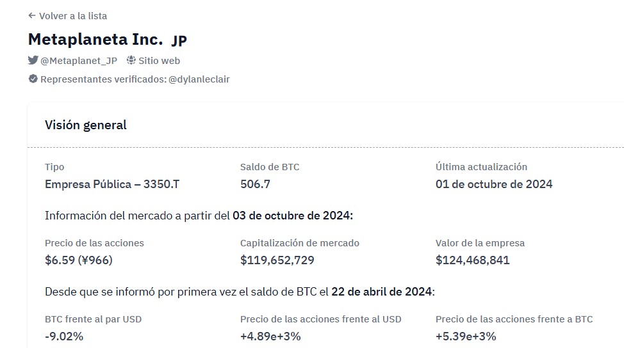Go back via Volver a la lista
624x348 pixels.
tap(68, 16)
